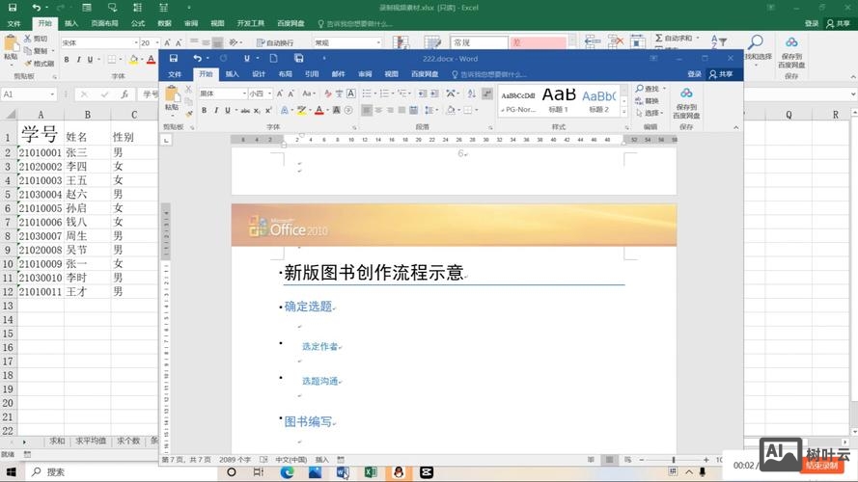Click the New Blank Document icon in Word's toolbar
This screenshot has height=482, width=858.
[273, 59]
